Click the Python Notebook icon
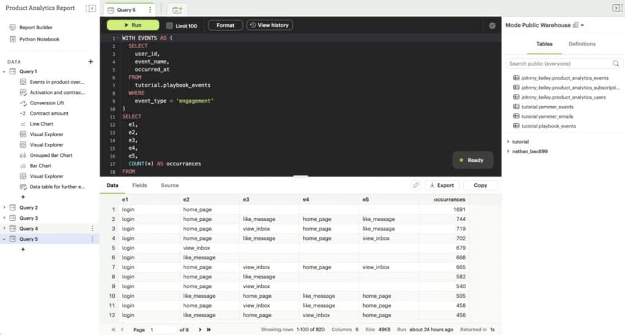Screen dimensions: 625x335 pos(13,39)
